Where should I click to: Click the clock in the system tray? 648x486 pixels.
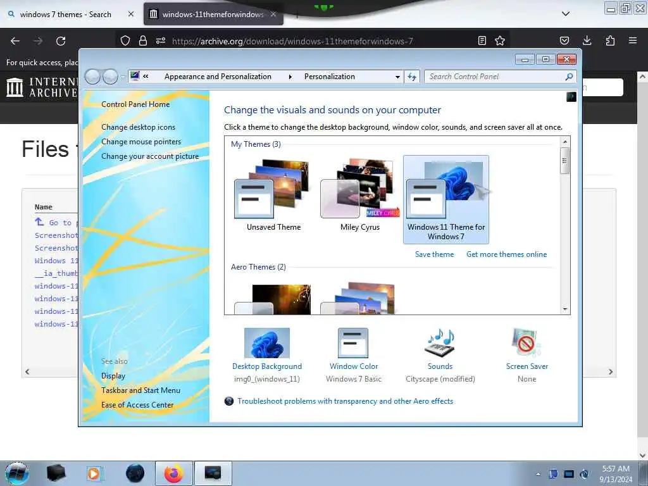click(616, 474)
